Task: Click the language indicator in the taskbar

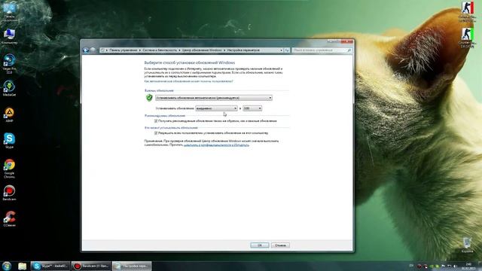Action: pos(411,266)
